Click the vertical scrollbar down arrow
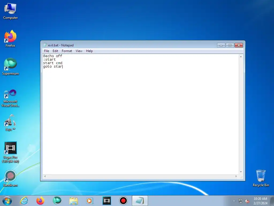The image size is (274, 206). [241, 172]
